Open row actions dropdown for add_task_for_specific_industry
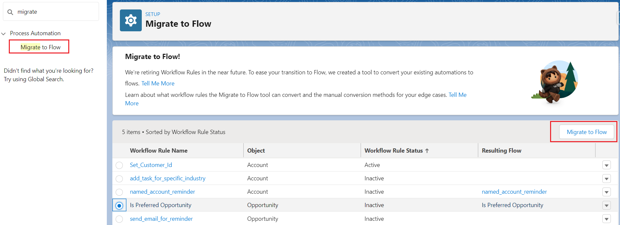The image size is (620, 225). [x=606, y=179]
